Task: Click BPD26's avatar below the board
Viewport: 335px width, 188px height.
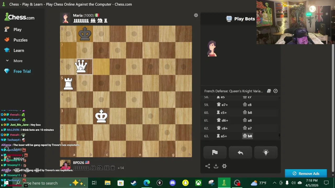Action: (x=65, y=165)
